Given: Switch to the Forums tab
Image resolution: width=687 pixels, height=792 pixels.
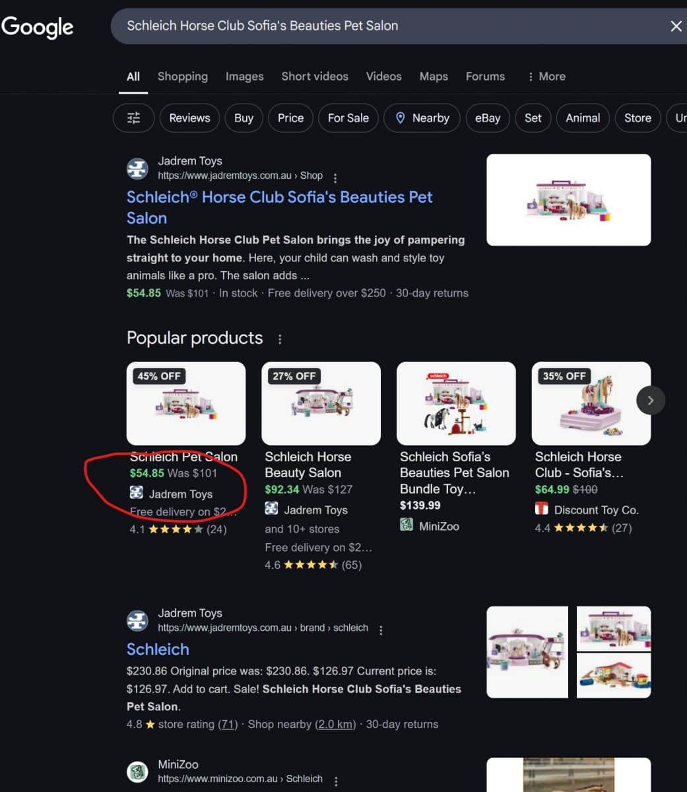Looking at the screenshot, I should [x=485, y=77].
